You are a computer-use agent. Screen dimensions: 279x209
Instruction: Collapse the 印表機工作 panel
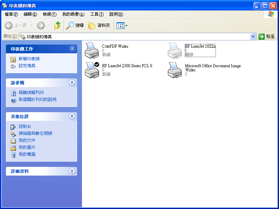[72, 49]
